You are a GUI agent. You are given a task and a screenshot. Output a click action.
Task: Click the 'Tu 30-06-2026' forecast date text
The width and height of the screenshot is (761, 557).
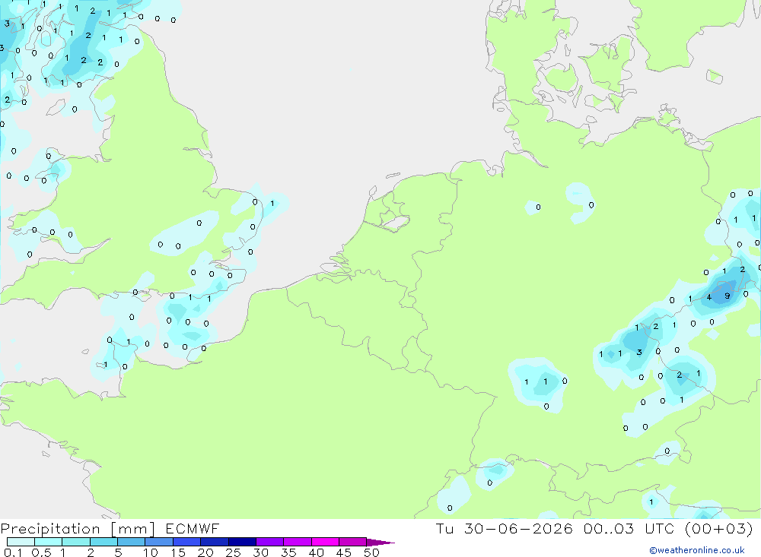tap(505, 528)
